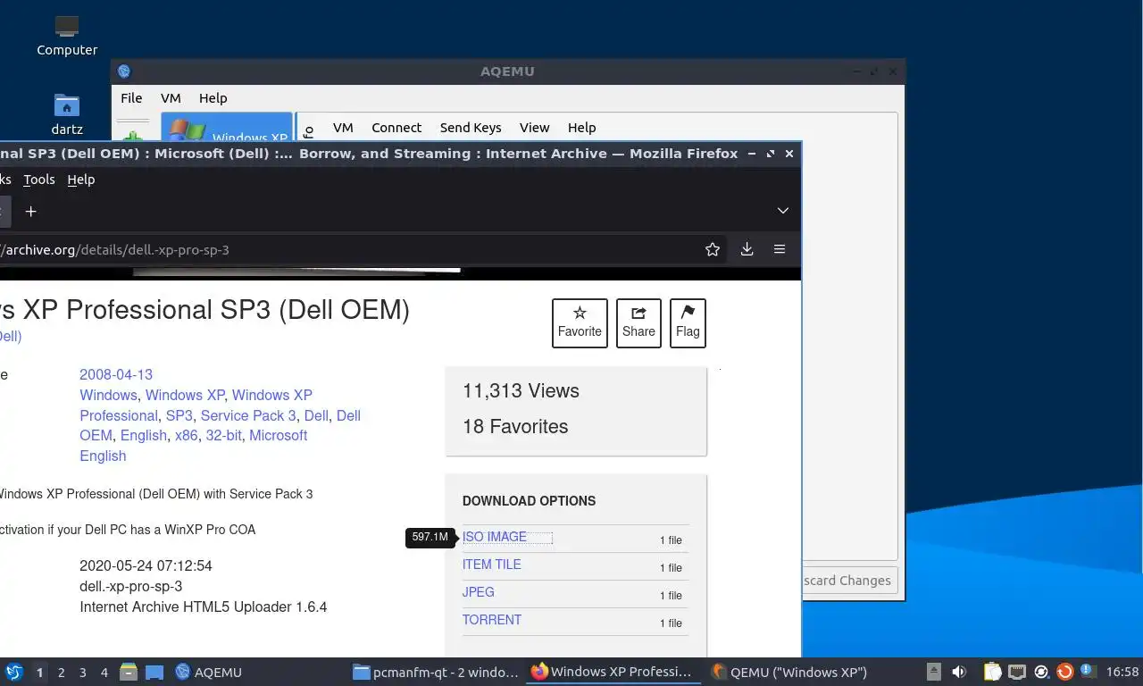The height and width of the screenshot is (686, 1143).
Task: Open the Windows XP topic link
Action: (185, 395)
